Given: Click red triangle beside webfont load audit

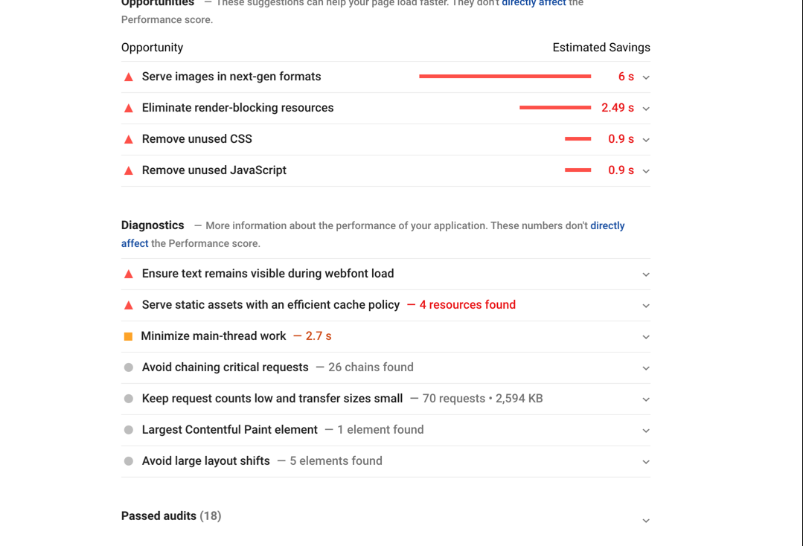Looking at the screenshot, I should pyautogui.click(x=129, y=274).
